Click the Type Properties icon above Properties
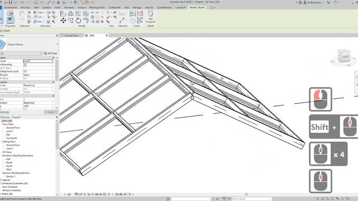Image resolution: width=358 pixels, height=201 pixels. pos(10,13)
